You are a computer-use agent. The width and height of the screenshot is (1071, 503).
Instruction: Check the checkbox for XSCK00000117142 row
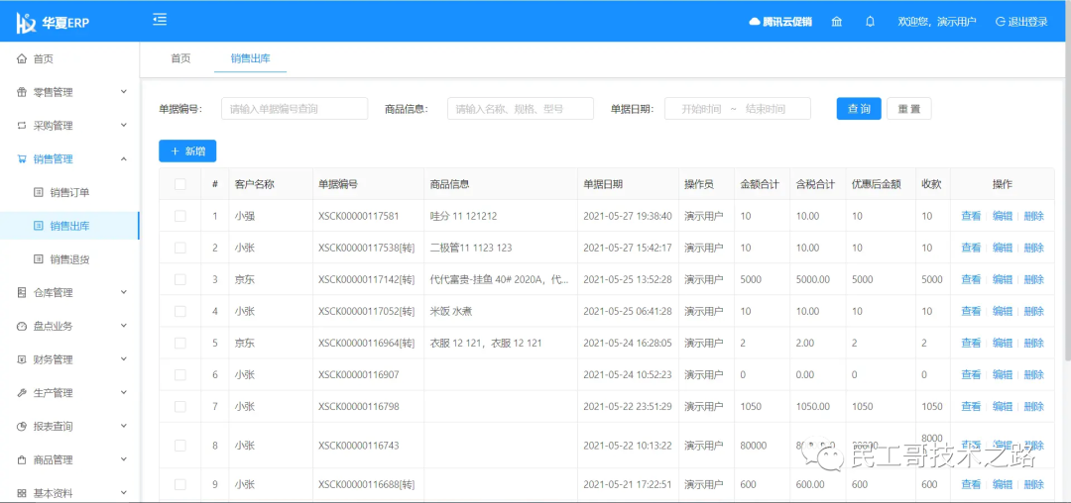click(180, 279)
